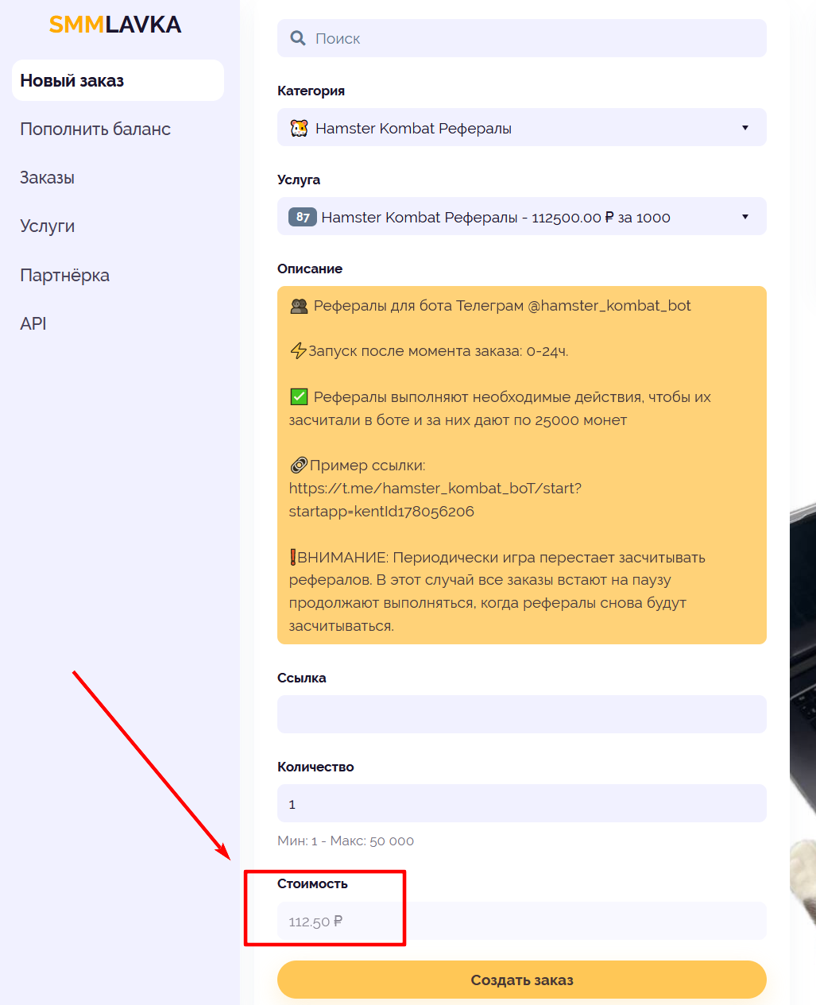Focus the Поиск search field
This screenshot has width=816, height=1005.
522,38
